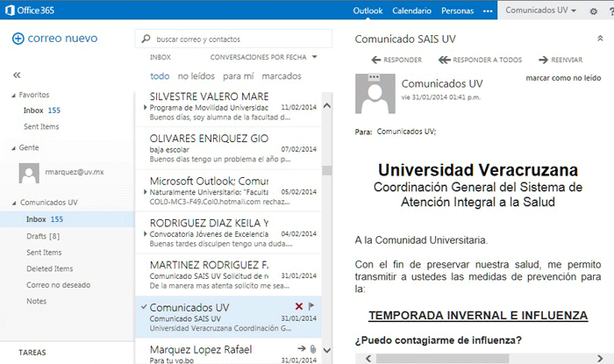The width and height of the screenshot is (614, 364).
Task: Click the Responder reply arrow
Action: pos(377,60)
